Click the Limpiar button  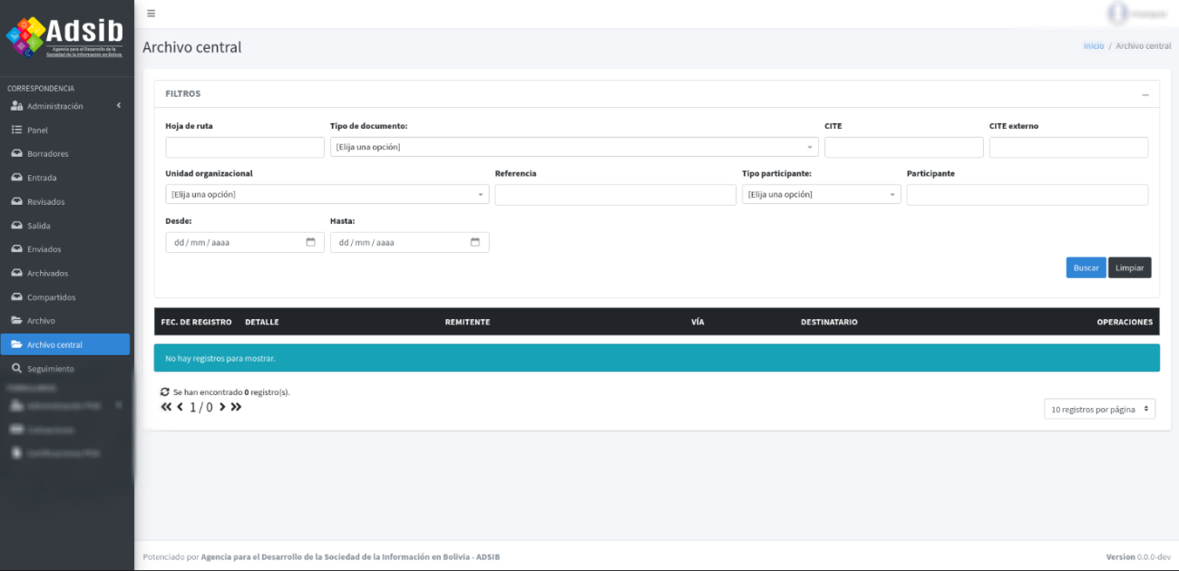(1129, 267)
